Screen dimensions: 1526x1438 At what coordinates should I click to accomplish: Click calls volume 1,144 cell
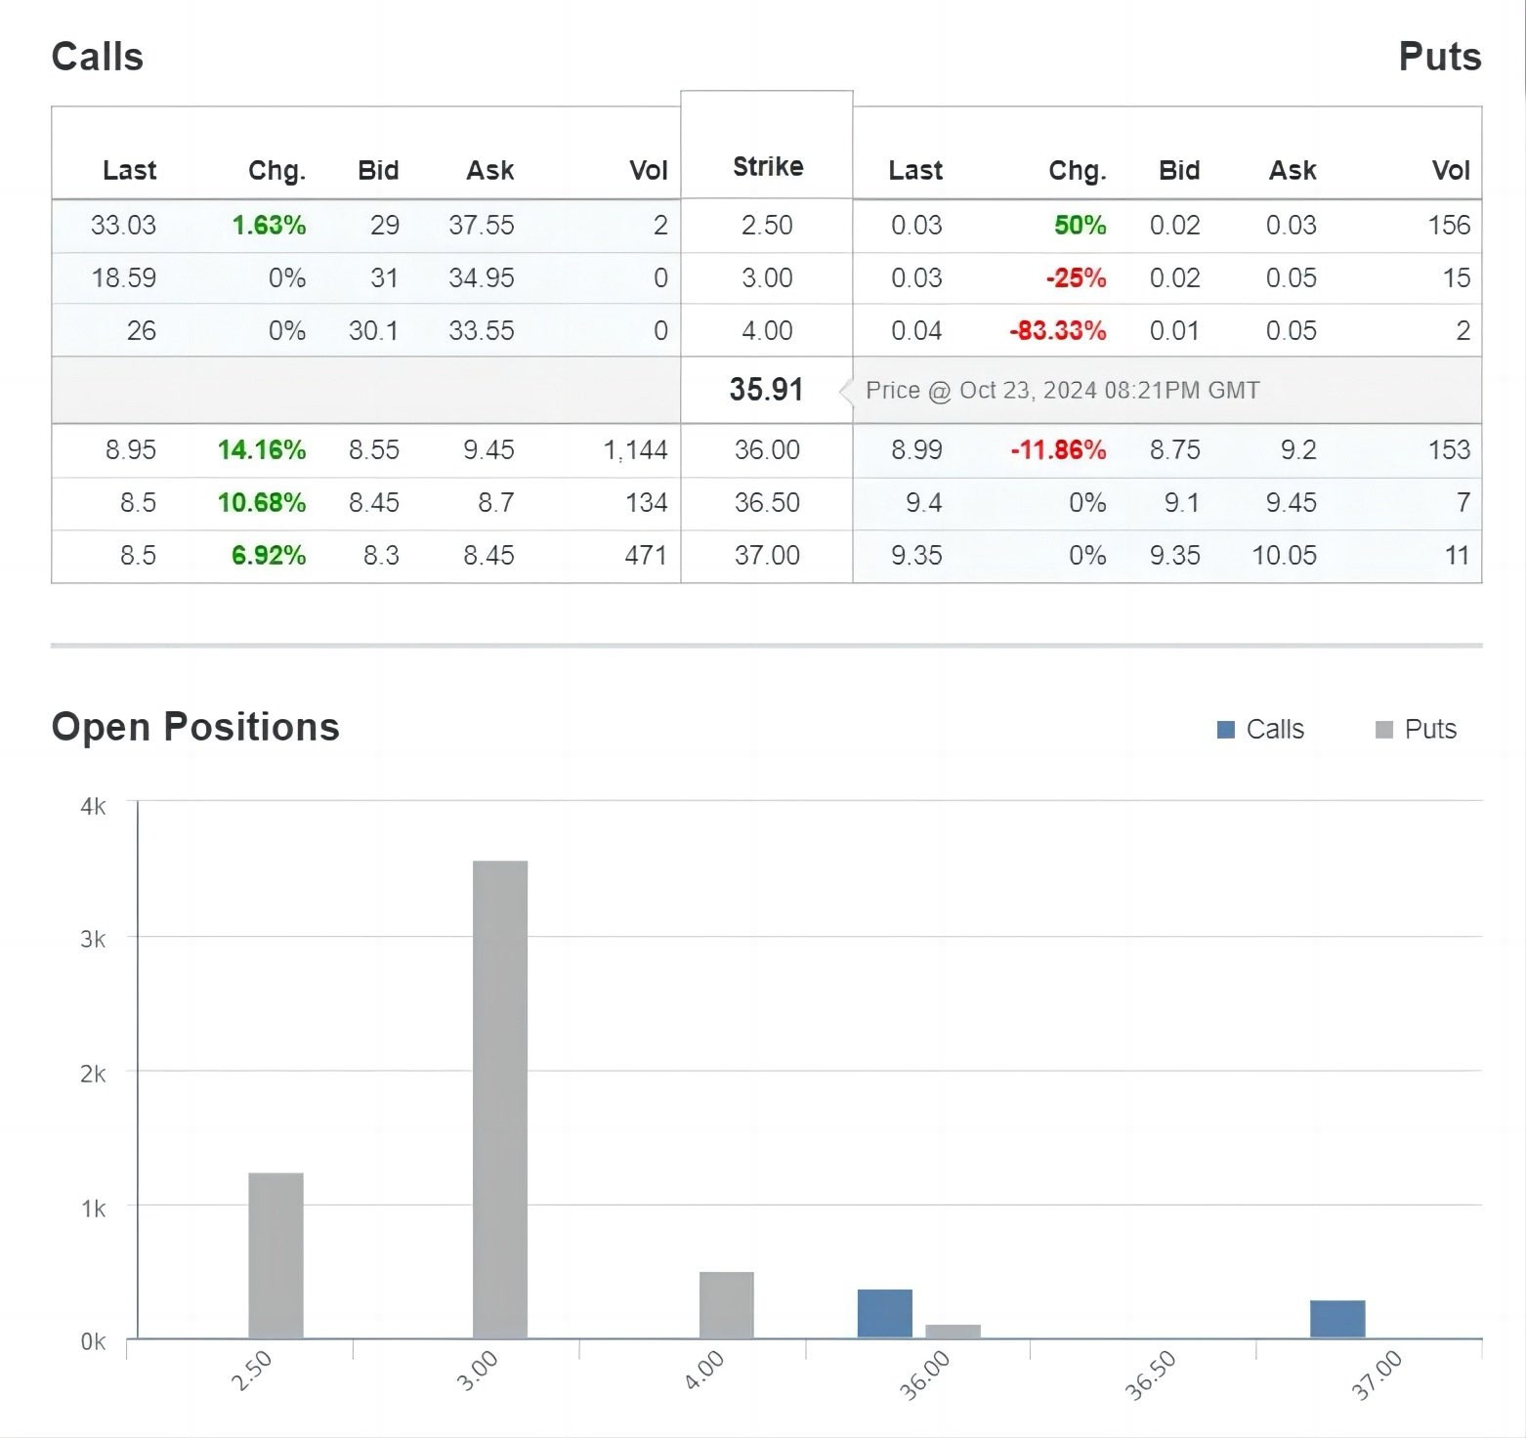coord(635,450)
